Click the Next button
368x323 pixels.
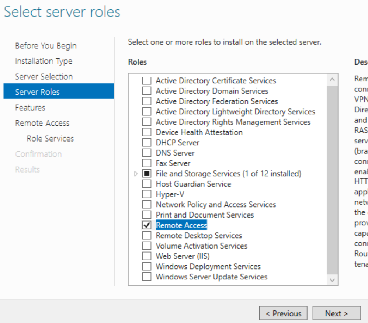pos(336,313)
